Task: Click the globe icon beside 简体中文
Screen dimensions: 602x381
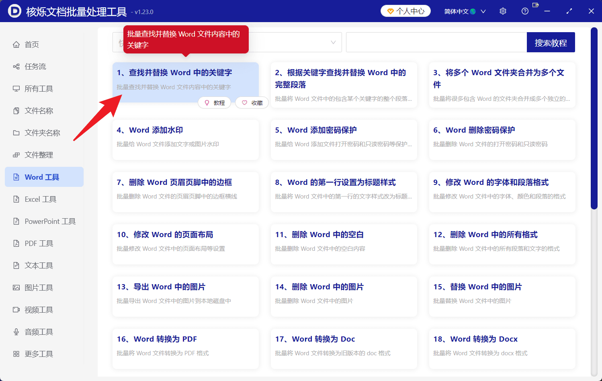Action: click(473, 11)
